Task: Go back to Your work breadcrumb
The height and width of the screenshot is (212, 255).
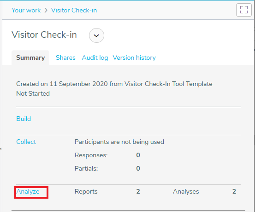Action: [x=26, y=10]
